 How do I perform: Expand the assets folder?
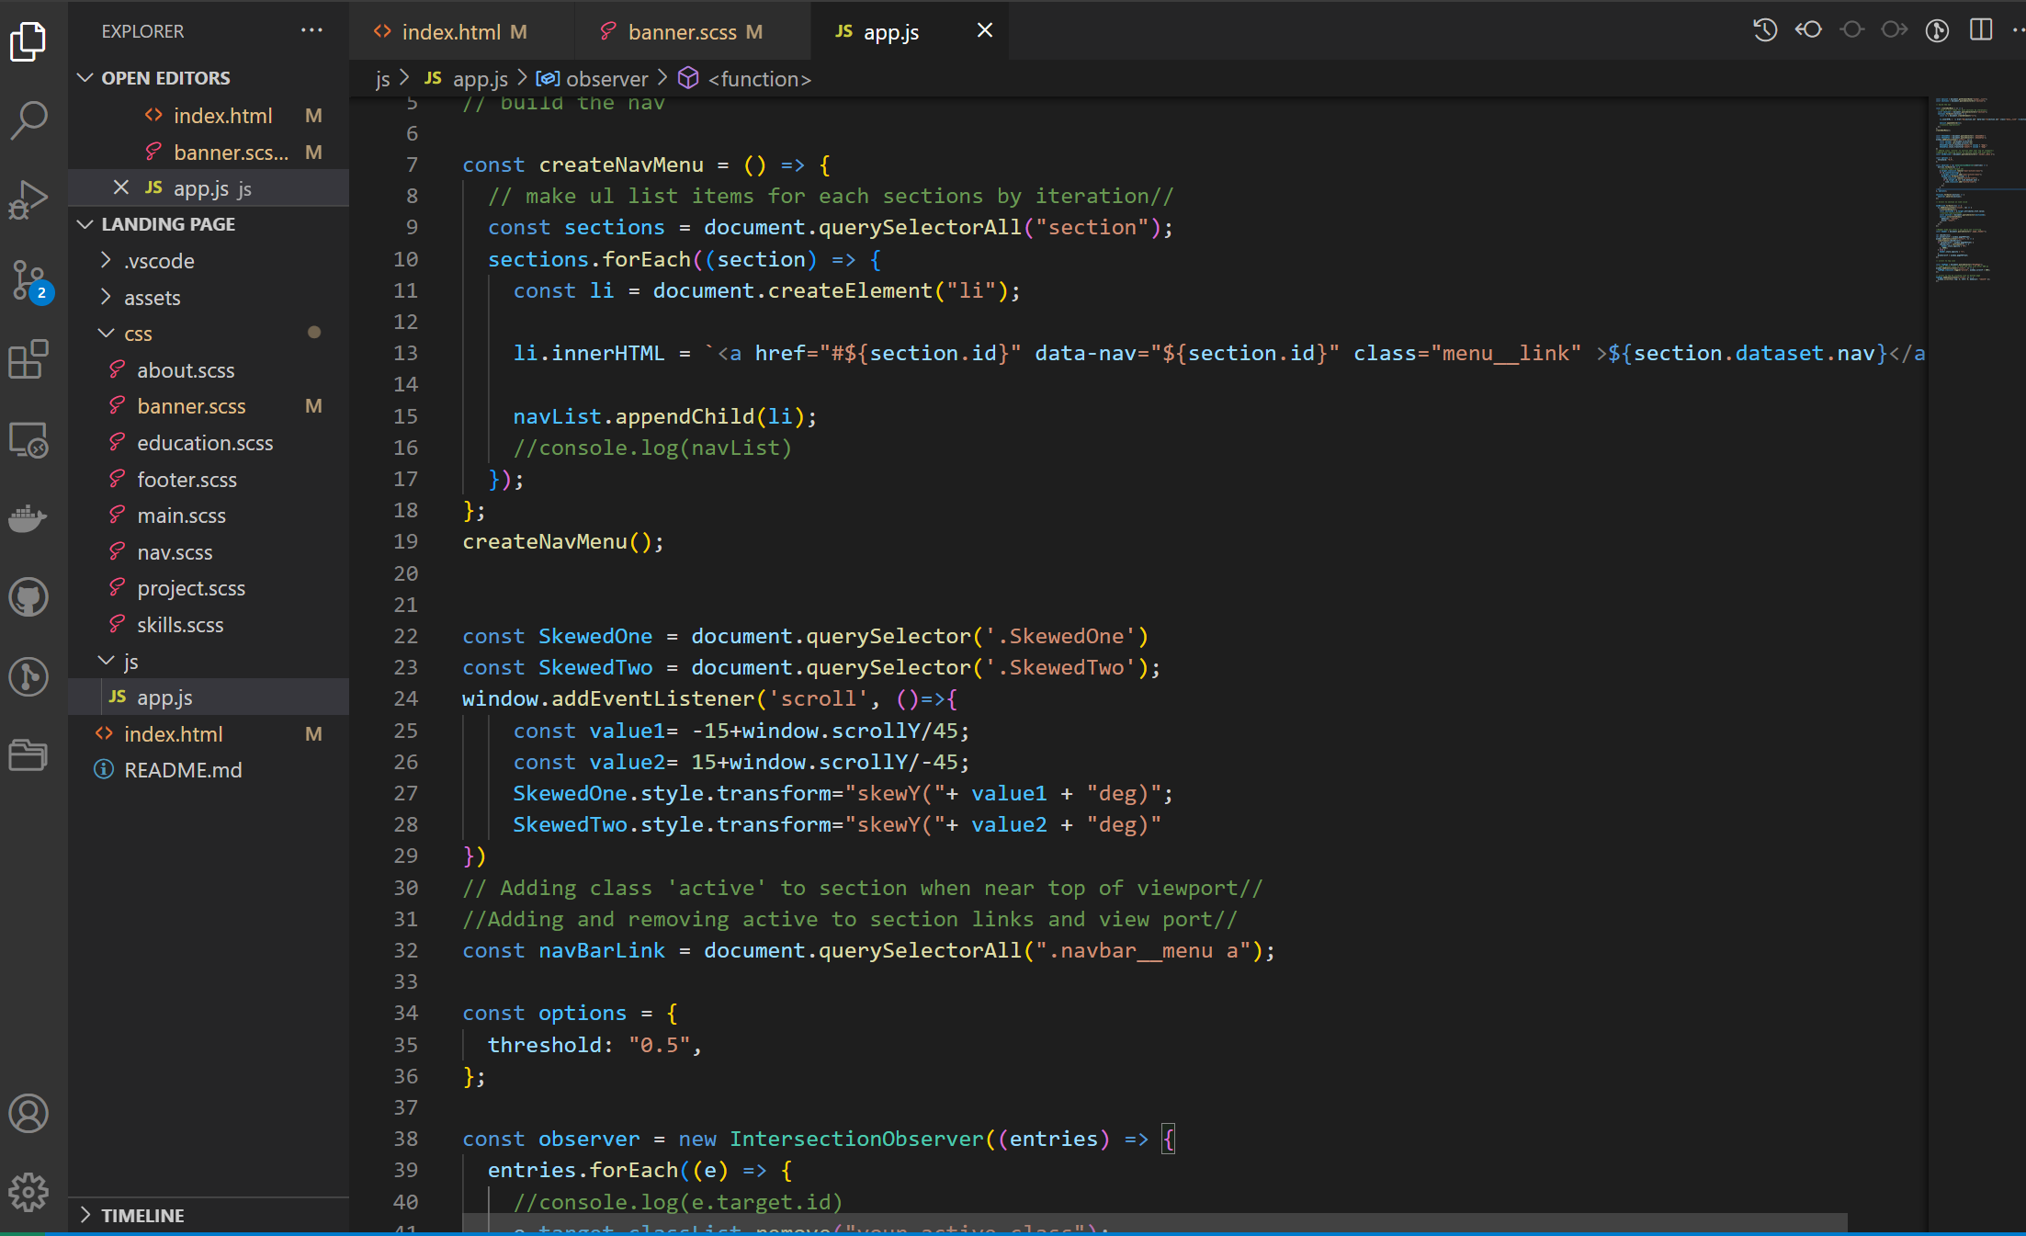coord(153,298)
